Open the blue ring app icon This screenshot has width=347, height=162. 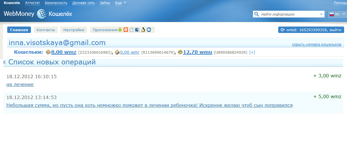(149, 30)
